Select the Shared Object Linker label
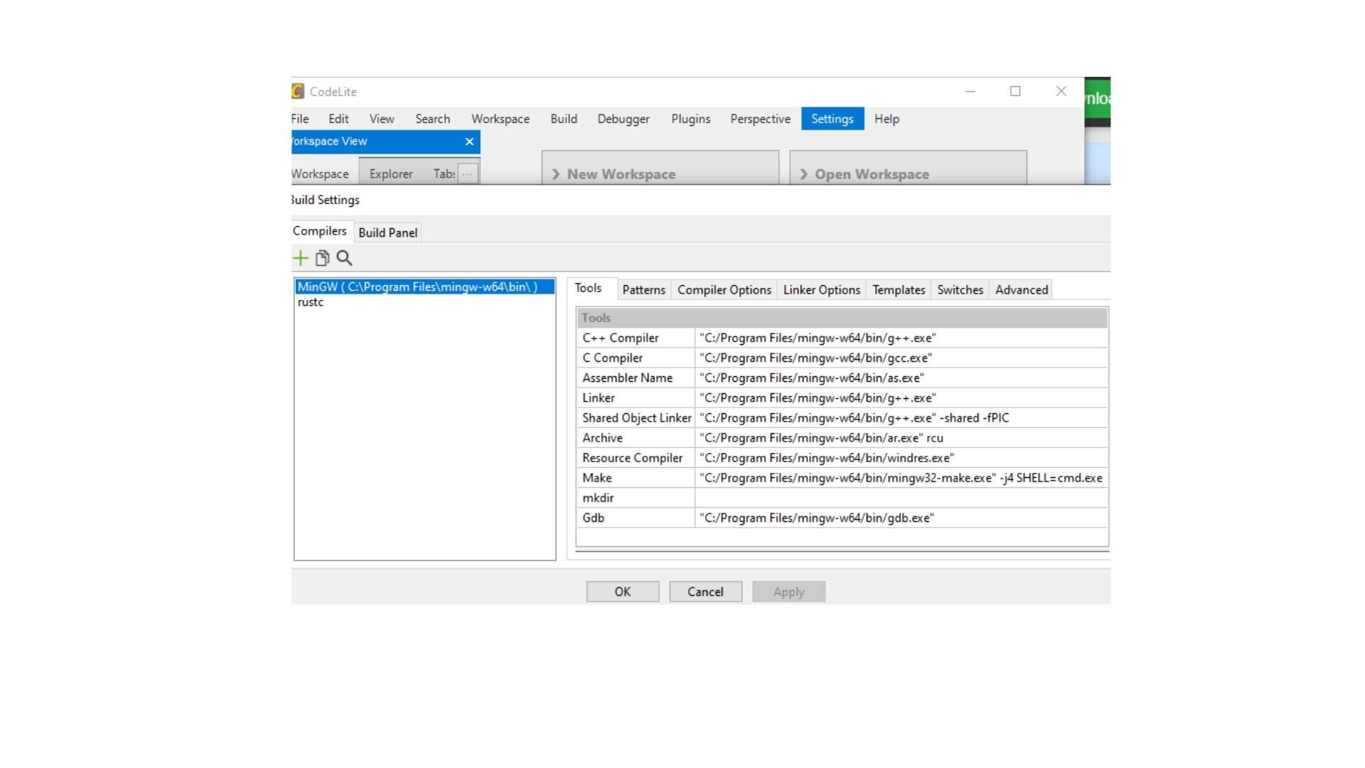This screenshot has height=768, width=1365. point(636,417)
